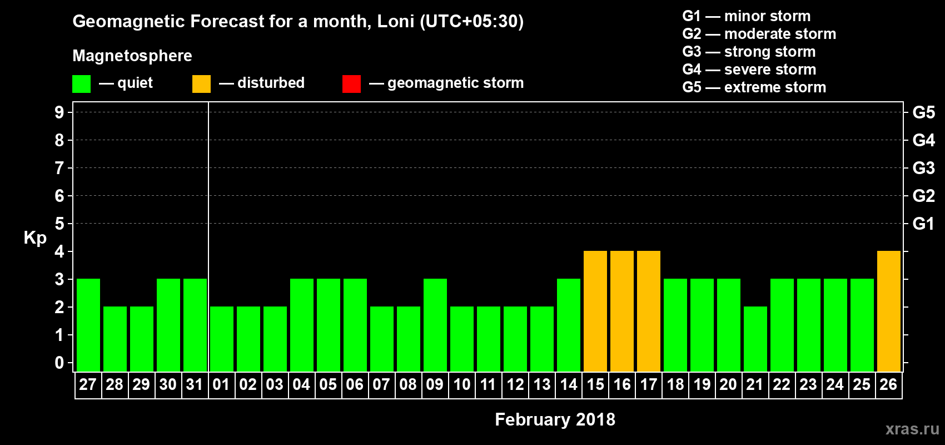The height and width of the screenshot is (445, 945).
Task: Click the 'G3' label on the right axis
Action: click(x=924, y=168)
